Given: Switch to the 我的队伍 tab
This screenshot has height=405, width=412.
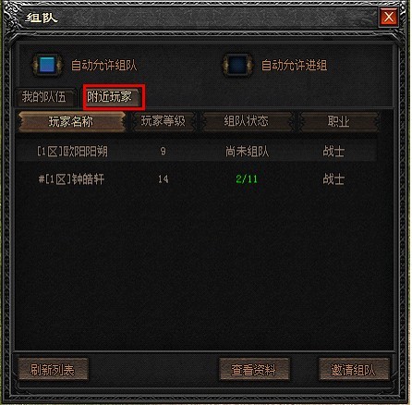Looking at the screenshot, I should 45,97.
